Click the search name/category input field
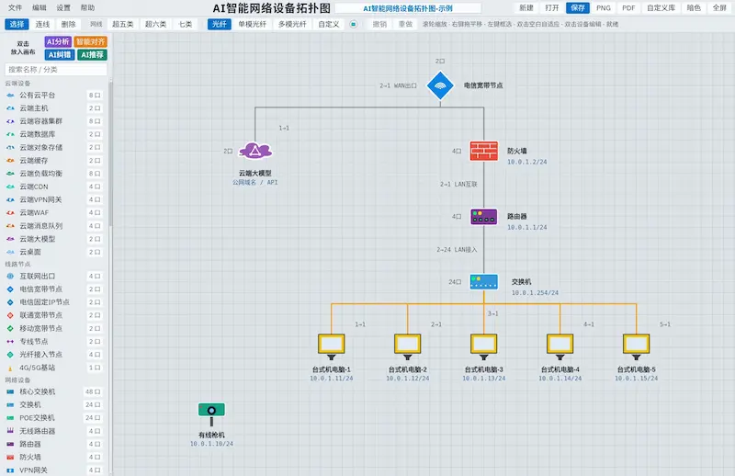 pos(56,70)
